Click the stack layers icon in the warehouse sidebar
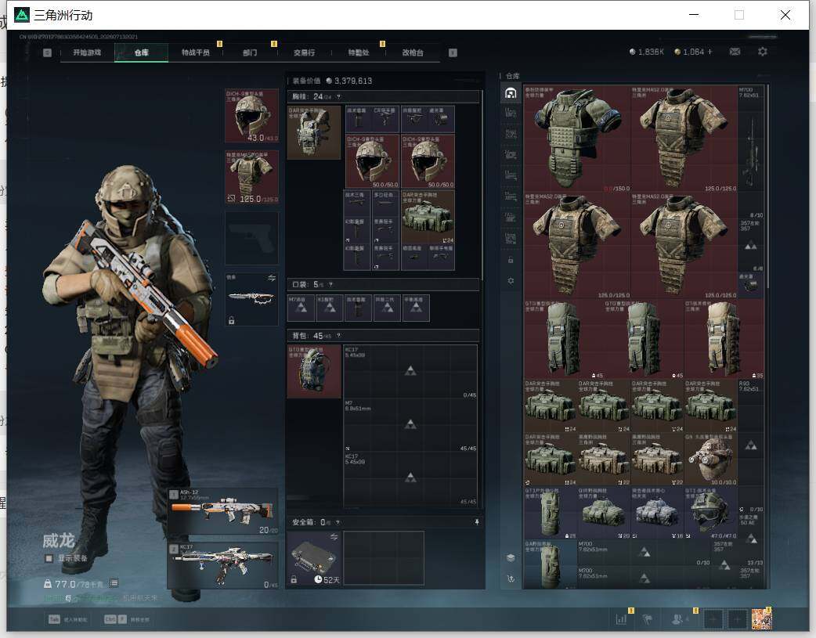 [x=511, y=558]
